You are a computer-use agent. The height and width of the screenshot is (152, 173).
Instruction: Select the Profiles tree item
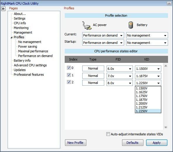[x=19, y=37]
